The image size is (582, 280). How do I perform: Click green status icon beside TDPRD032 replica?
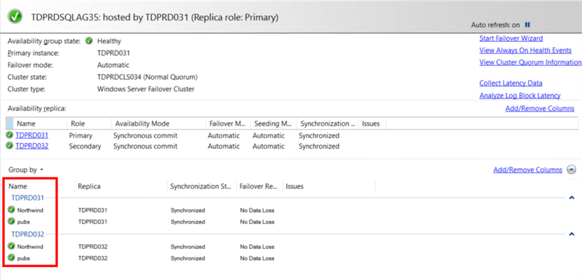click(x=10, y=146)
